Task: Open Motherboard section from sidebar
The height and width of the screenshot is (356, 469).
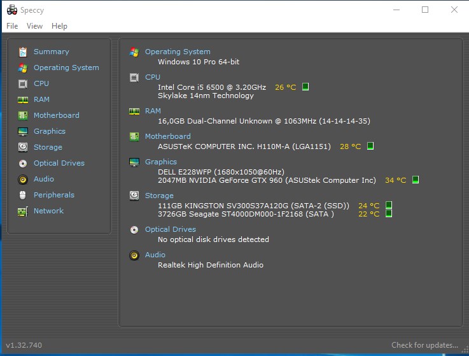Action: pos(56,115)
